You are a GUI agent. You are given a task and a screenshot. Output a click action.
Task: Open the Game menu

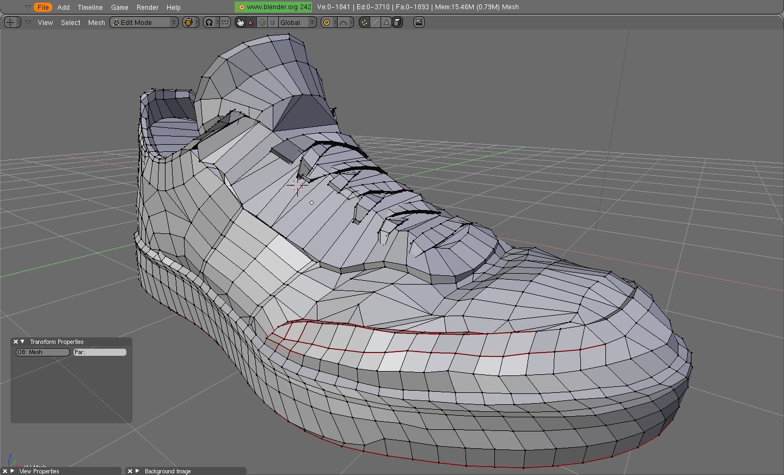click(x=119, y=7)
